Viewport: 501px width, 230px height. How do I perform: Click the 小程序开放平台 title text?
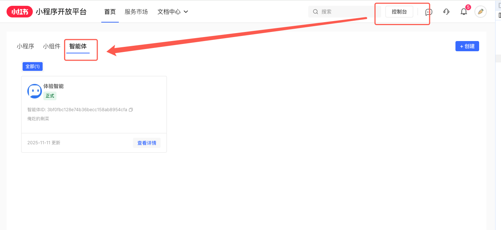[61, 12]
